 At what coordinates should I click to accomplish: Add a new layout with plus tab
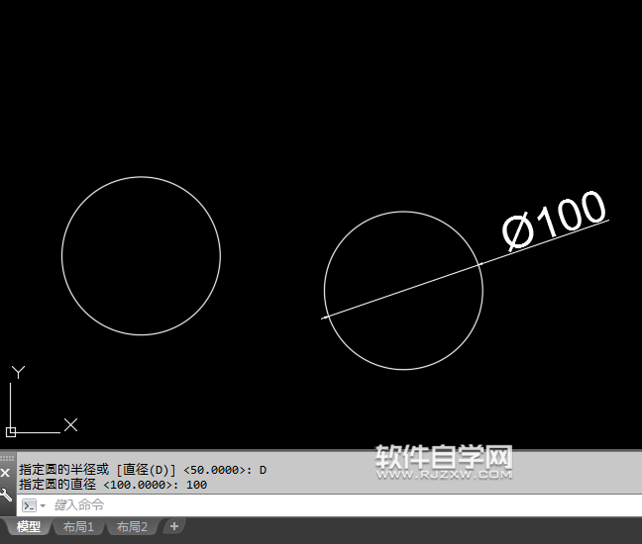[x=174, y=526]
